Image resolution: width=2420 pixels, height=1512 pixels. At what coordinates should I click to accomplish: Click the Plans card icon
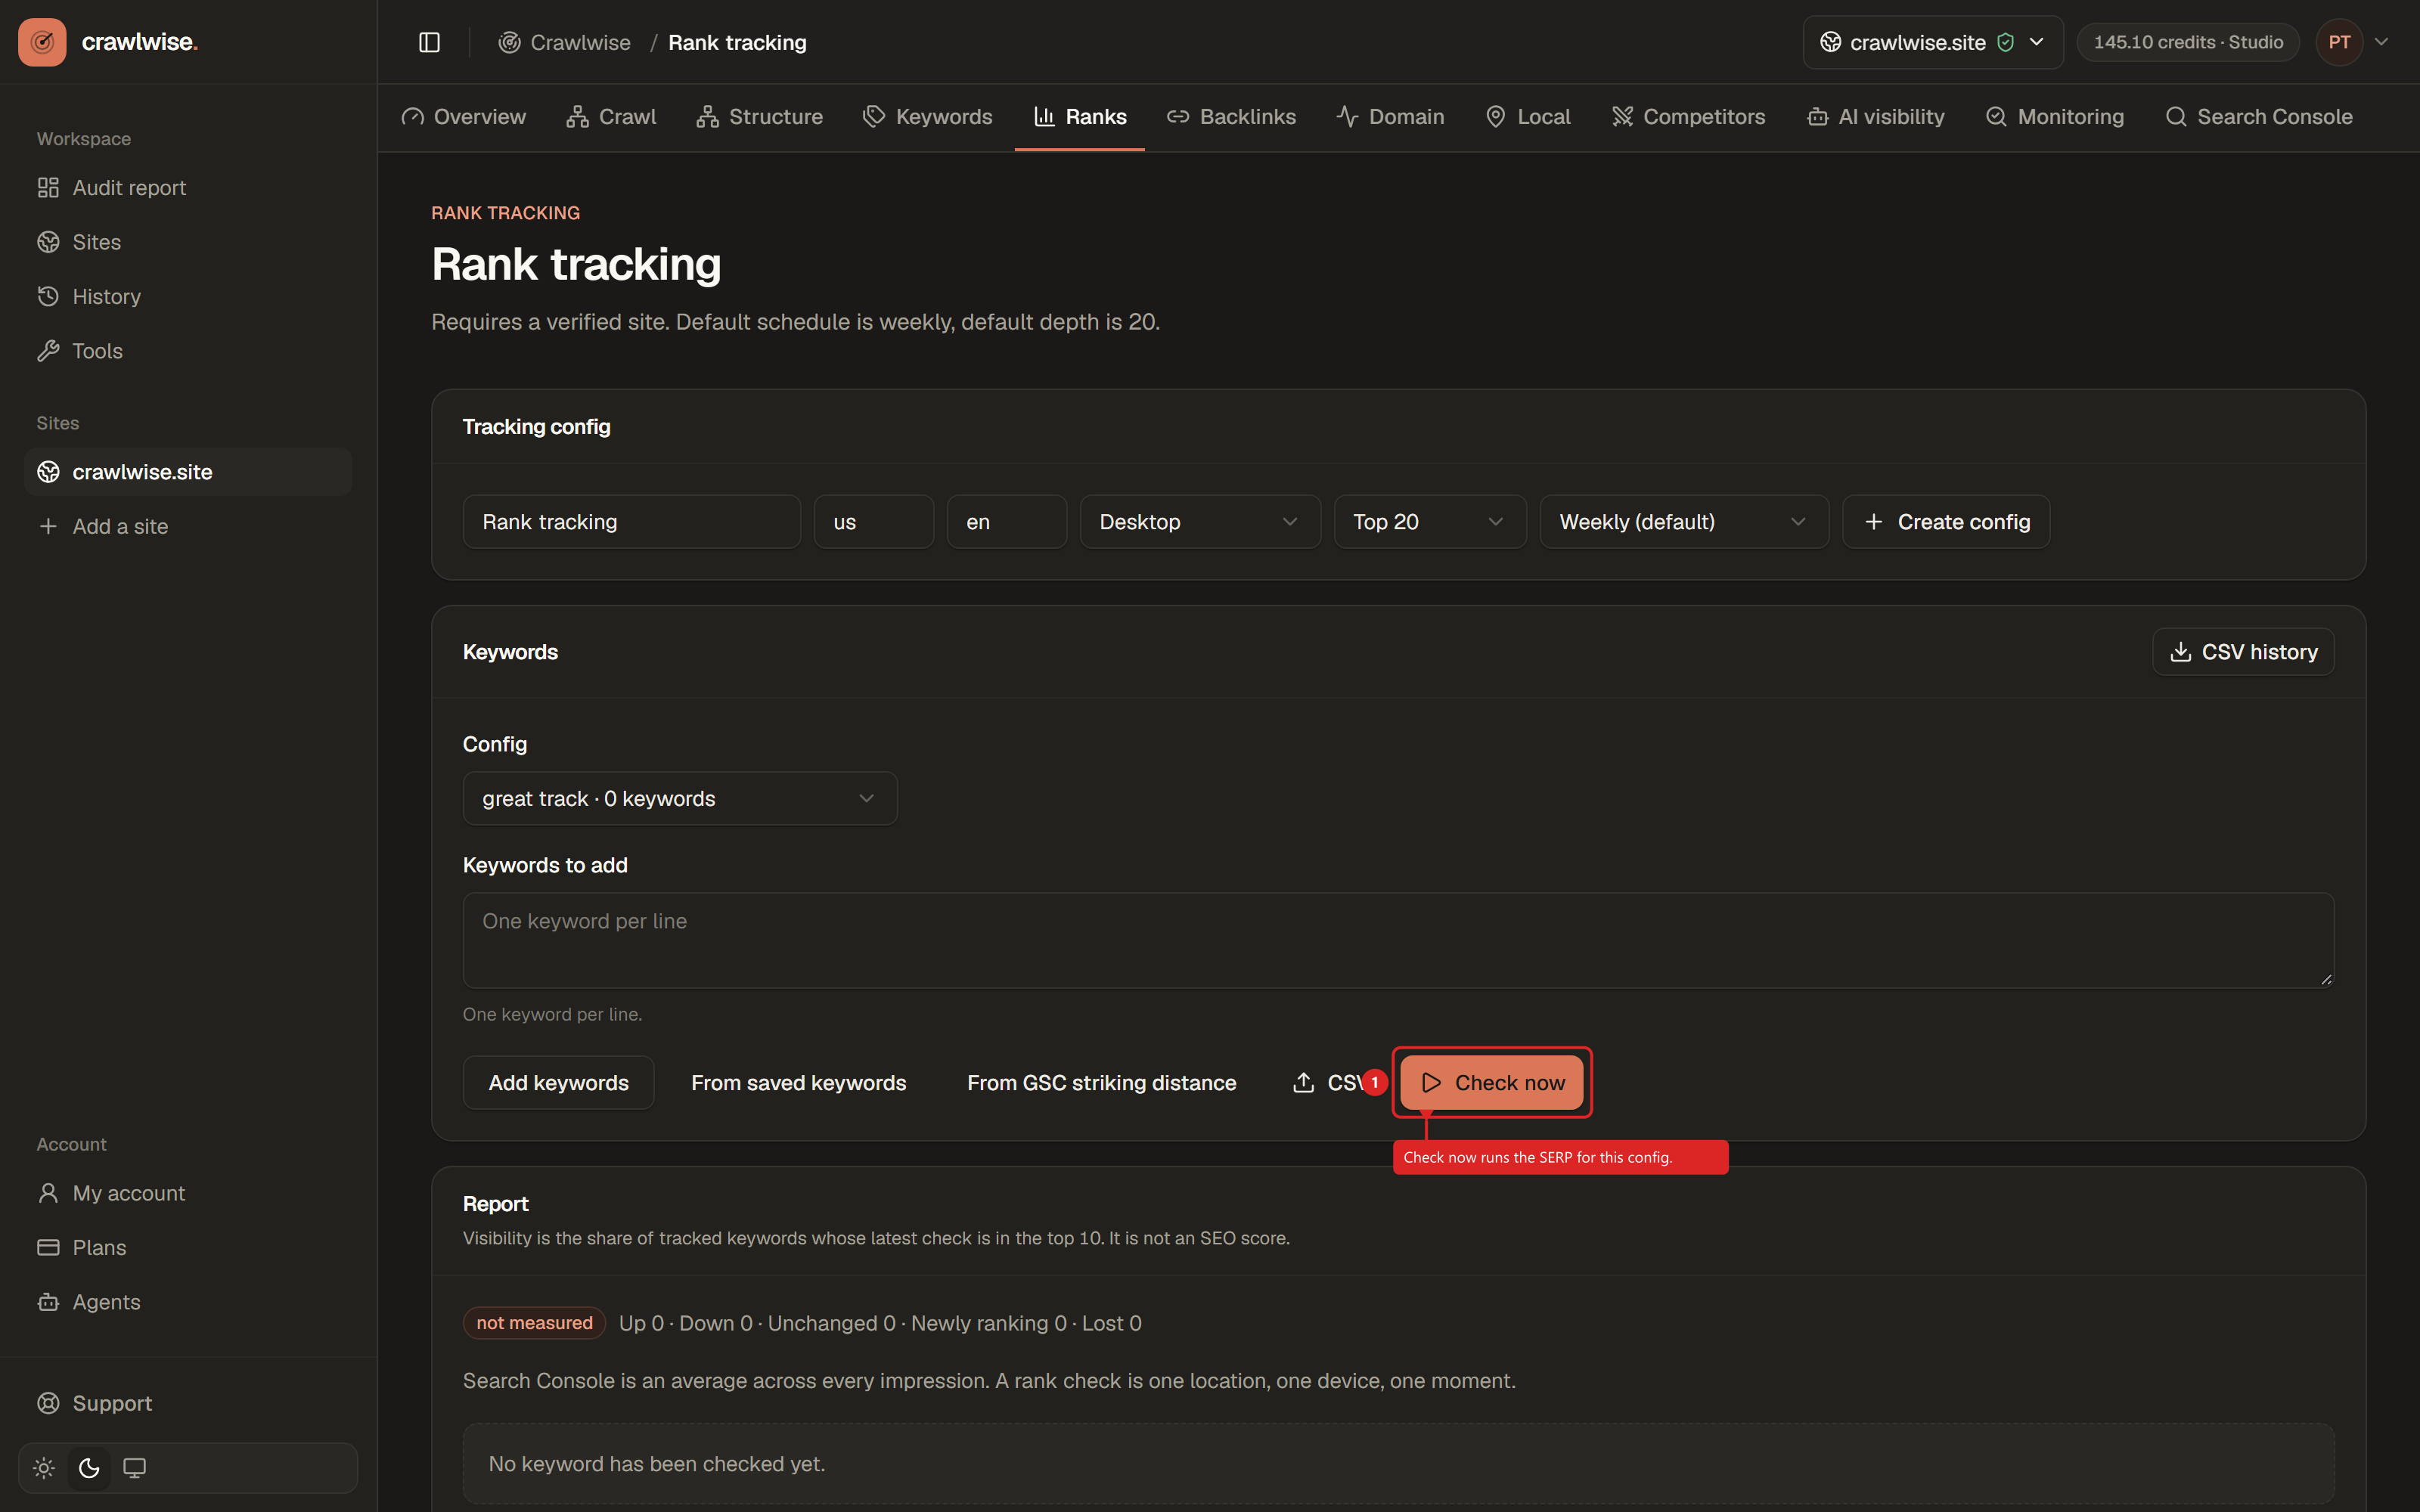48,1248
